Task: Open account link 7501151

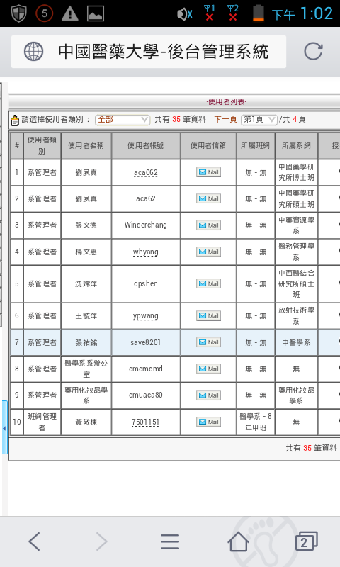Action: coord(146,422)
